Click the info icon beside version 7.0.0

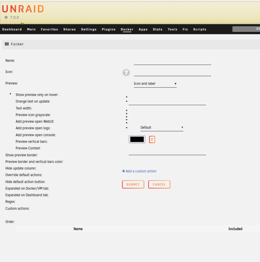point(6,17)
